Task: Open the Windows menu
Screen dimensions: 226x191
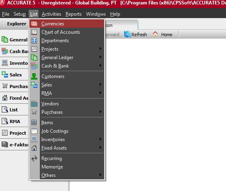Action: click(x=96, y=14)
